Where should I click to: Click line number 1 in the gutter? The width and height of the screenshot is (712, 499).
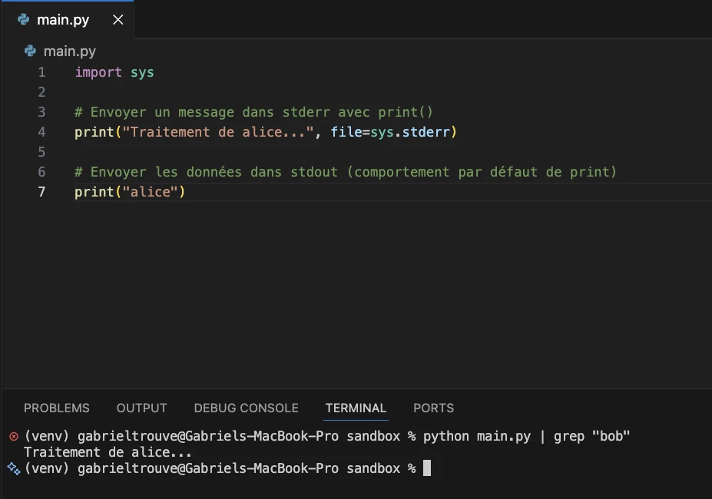click(x=41, y=72)
